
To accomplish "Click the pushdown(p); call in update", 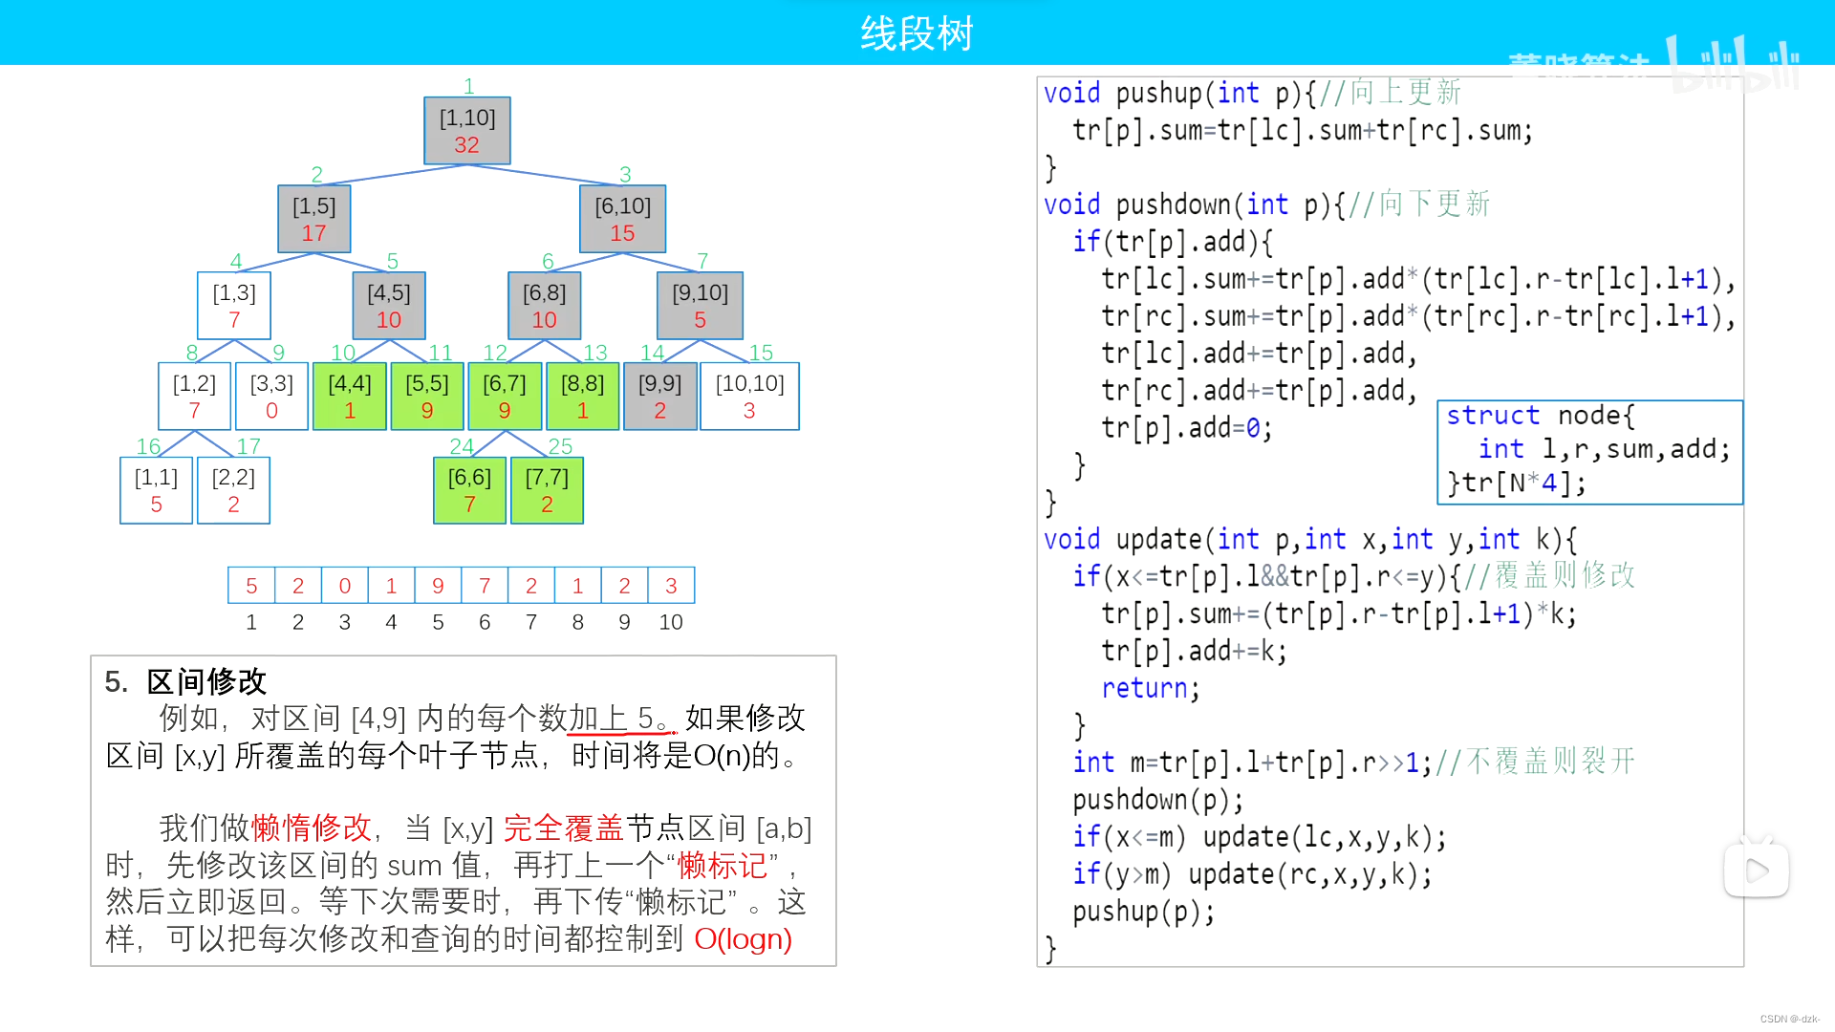I will (x=1158, y=800).
